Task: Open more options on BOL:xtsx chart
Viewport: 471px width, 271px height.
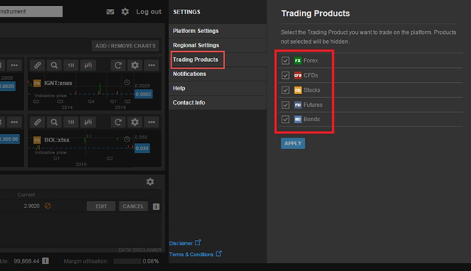Action: (152, 122)
